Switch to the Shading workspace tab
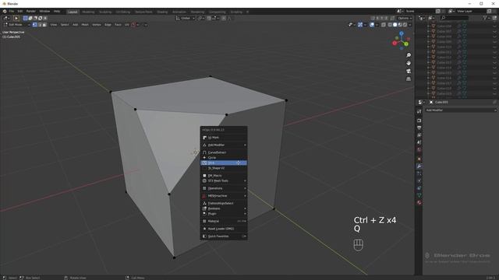The width and height of the screenshot is (499, 280). [x=162, y=12]
